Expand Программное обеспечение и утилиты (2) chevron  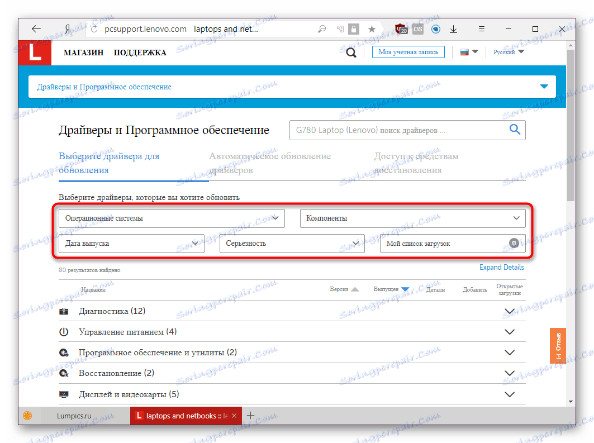click(510, 353)
